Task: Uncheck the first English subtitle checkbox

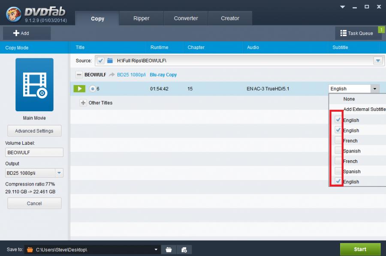Action: point(338,120)
